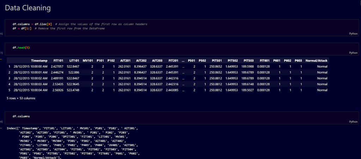
Task: Click the truncated columns ellipsis header
Action: 183,61
